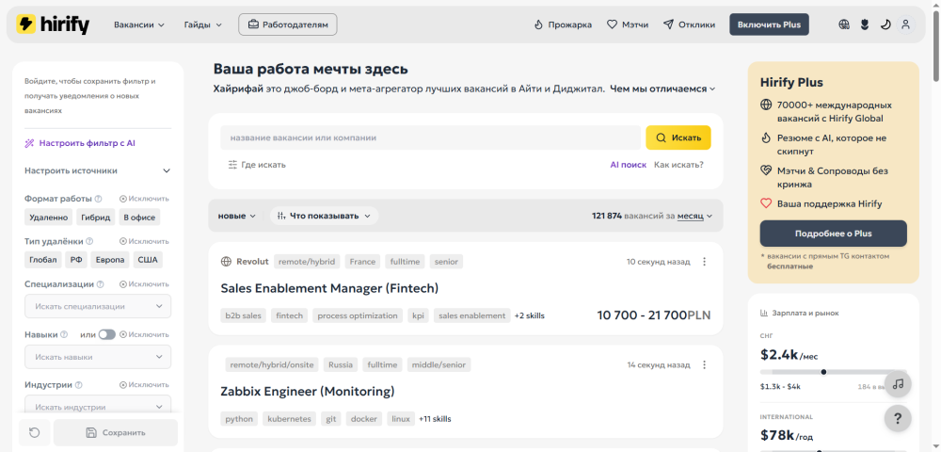This screenshot has width=941, height=452.
Task: Click the music note floating button
Action: (x=898, y=384)
